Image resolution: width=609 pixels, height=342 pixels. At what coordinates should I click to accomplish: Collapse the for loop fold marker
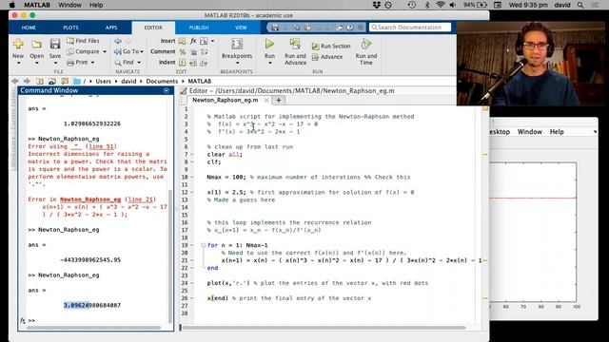[x=203, y=245]
